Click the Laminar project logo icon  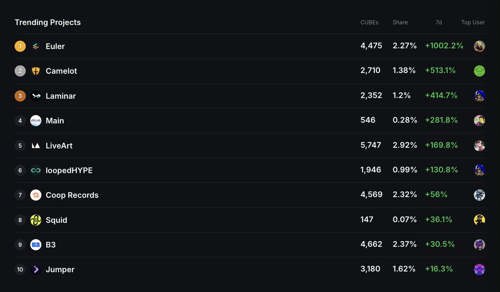tap(36, 96)
